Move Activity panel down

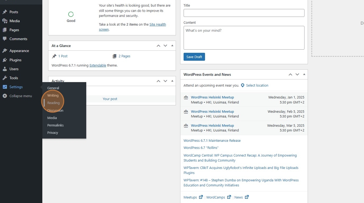click(165, 81)
